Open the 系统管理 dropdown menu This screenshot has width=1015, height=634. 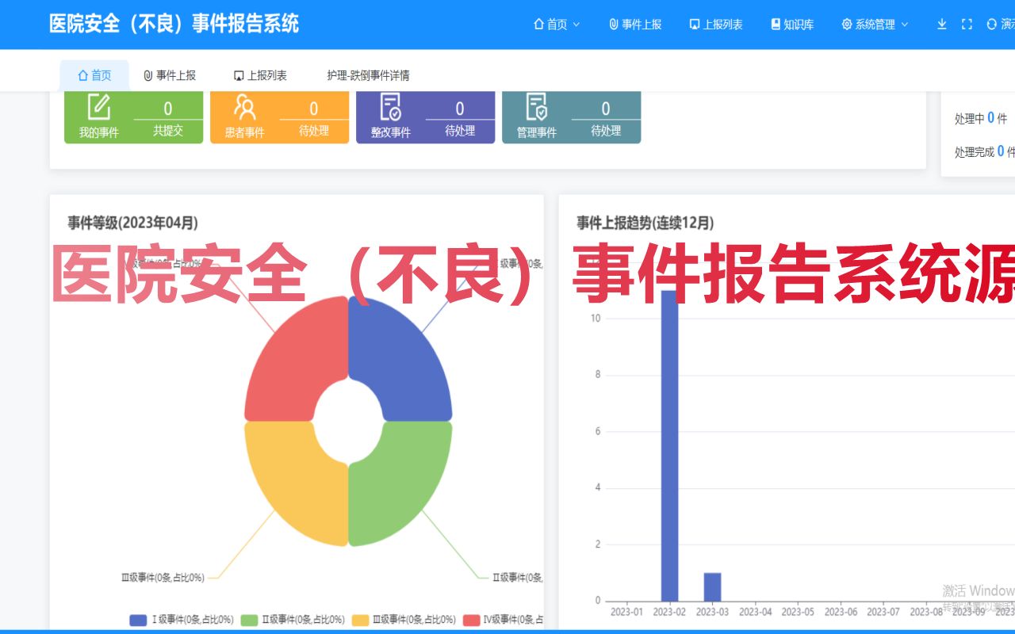click(x=874, y=24)
